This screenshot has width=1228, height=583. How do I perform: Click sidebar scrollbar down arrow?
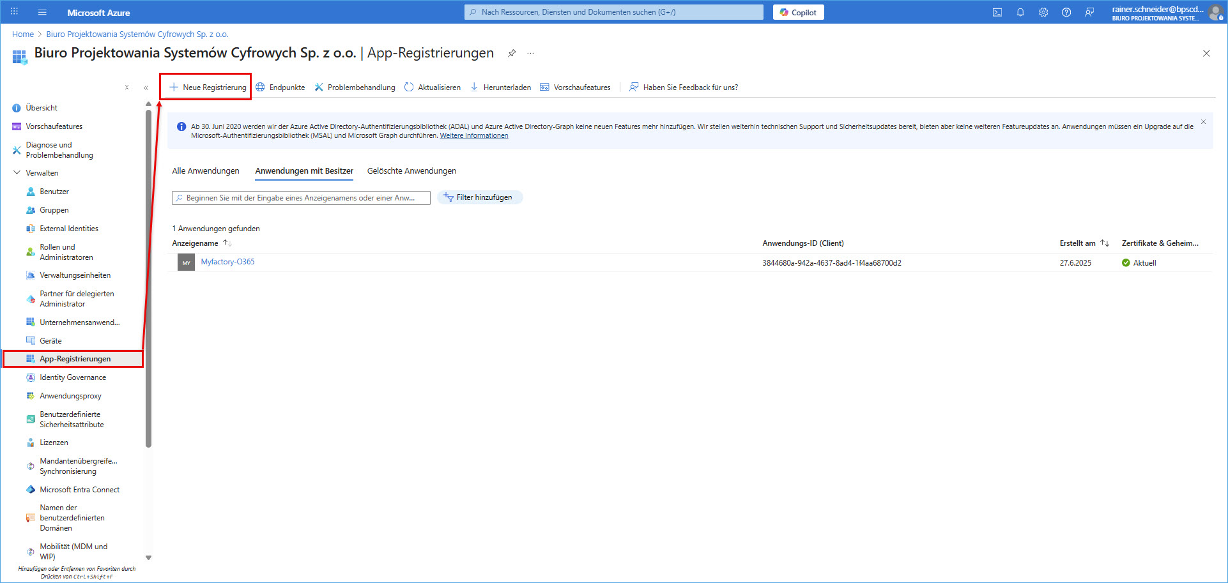coord(148,557)
